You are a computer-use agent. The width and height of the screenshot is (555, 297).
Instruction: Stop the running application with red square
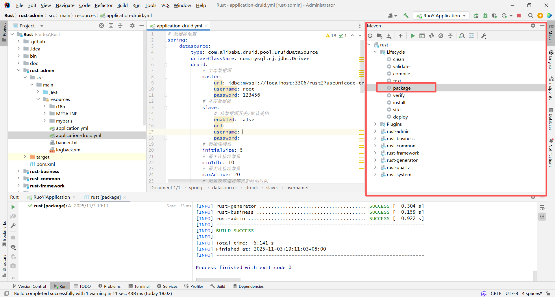519,16
